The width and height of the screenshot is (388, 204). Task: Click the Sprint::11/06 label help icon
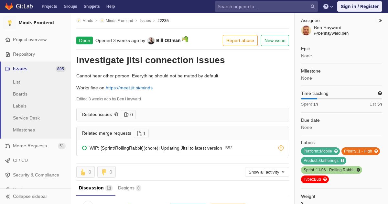[x=358, y=170]
